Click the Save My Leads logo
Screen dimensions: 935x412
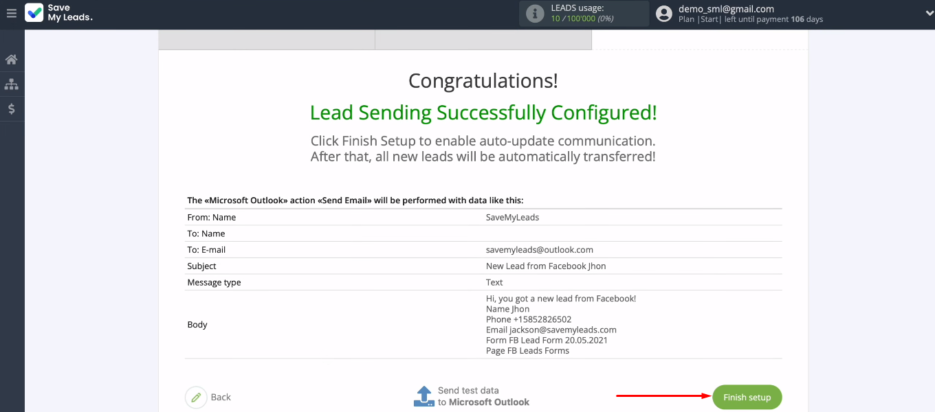click(x=58, y=13)
